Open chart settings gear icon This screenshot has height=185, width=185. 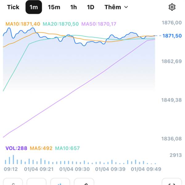click(172, 7)
